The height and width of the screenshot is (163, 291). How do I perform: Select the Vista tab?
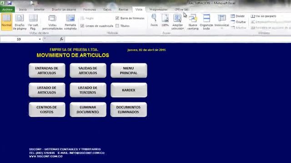tap(139, 10)
